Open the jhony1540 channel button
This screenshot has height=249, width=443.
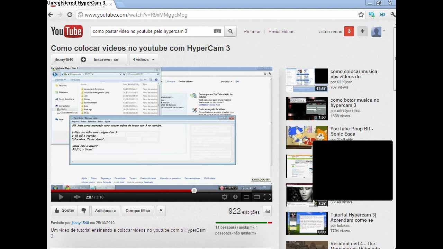point(64,59)
